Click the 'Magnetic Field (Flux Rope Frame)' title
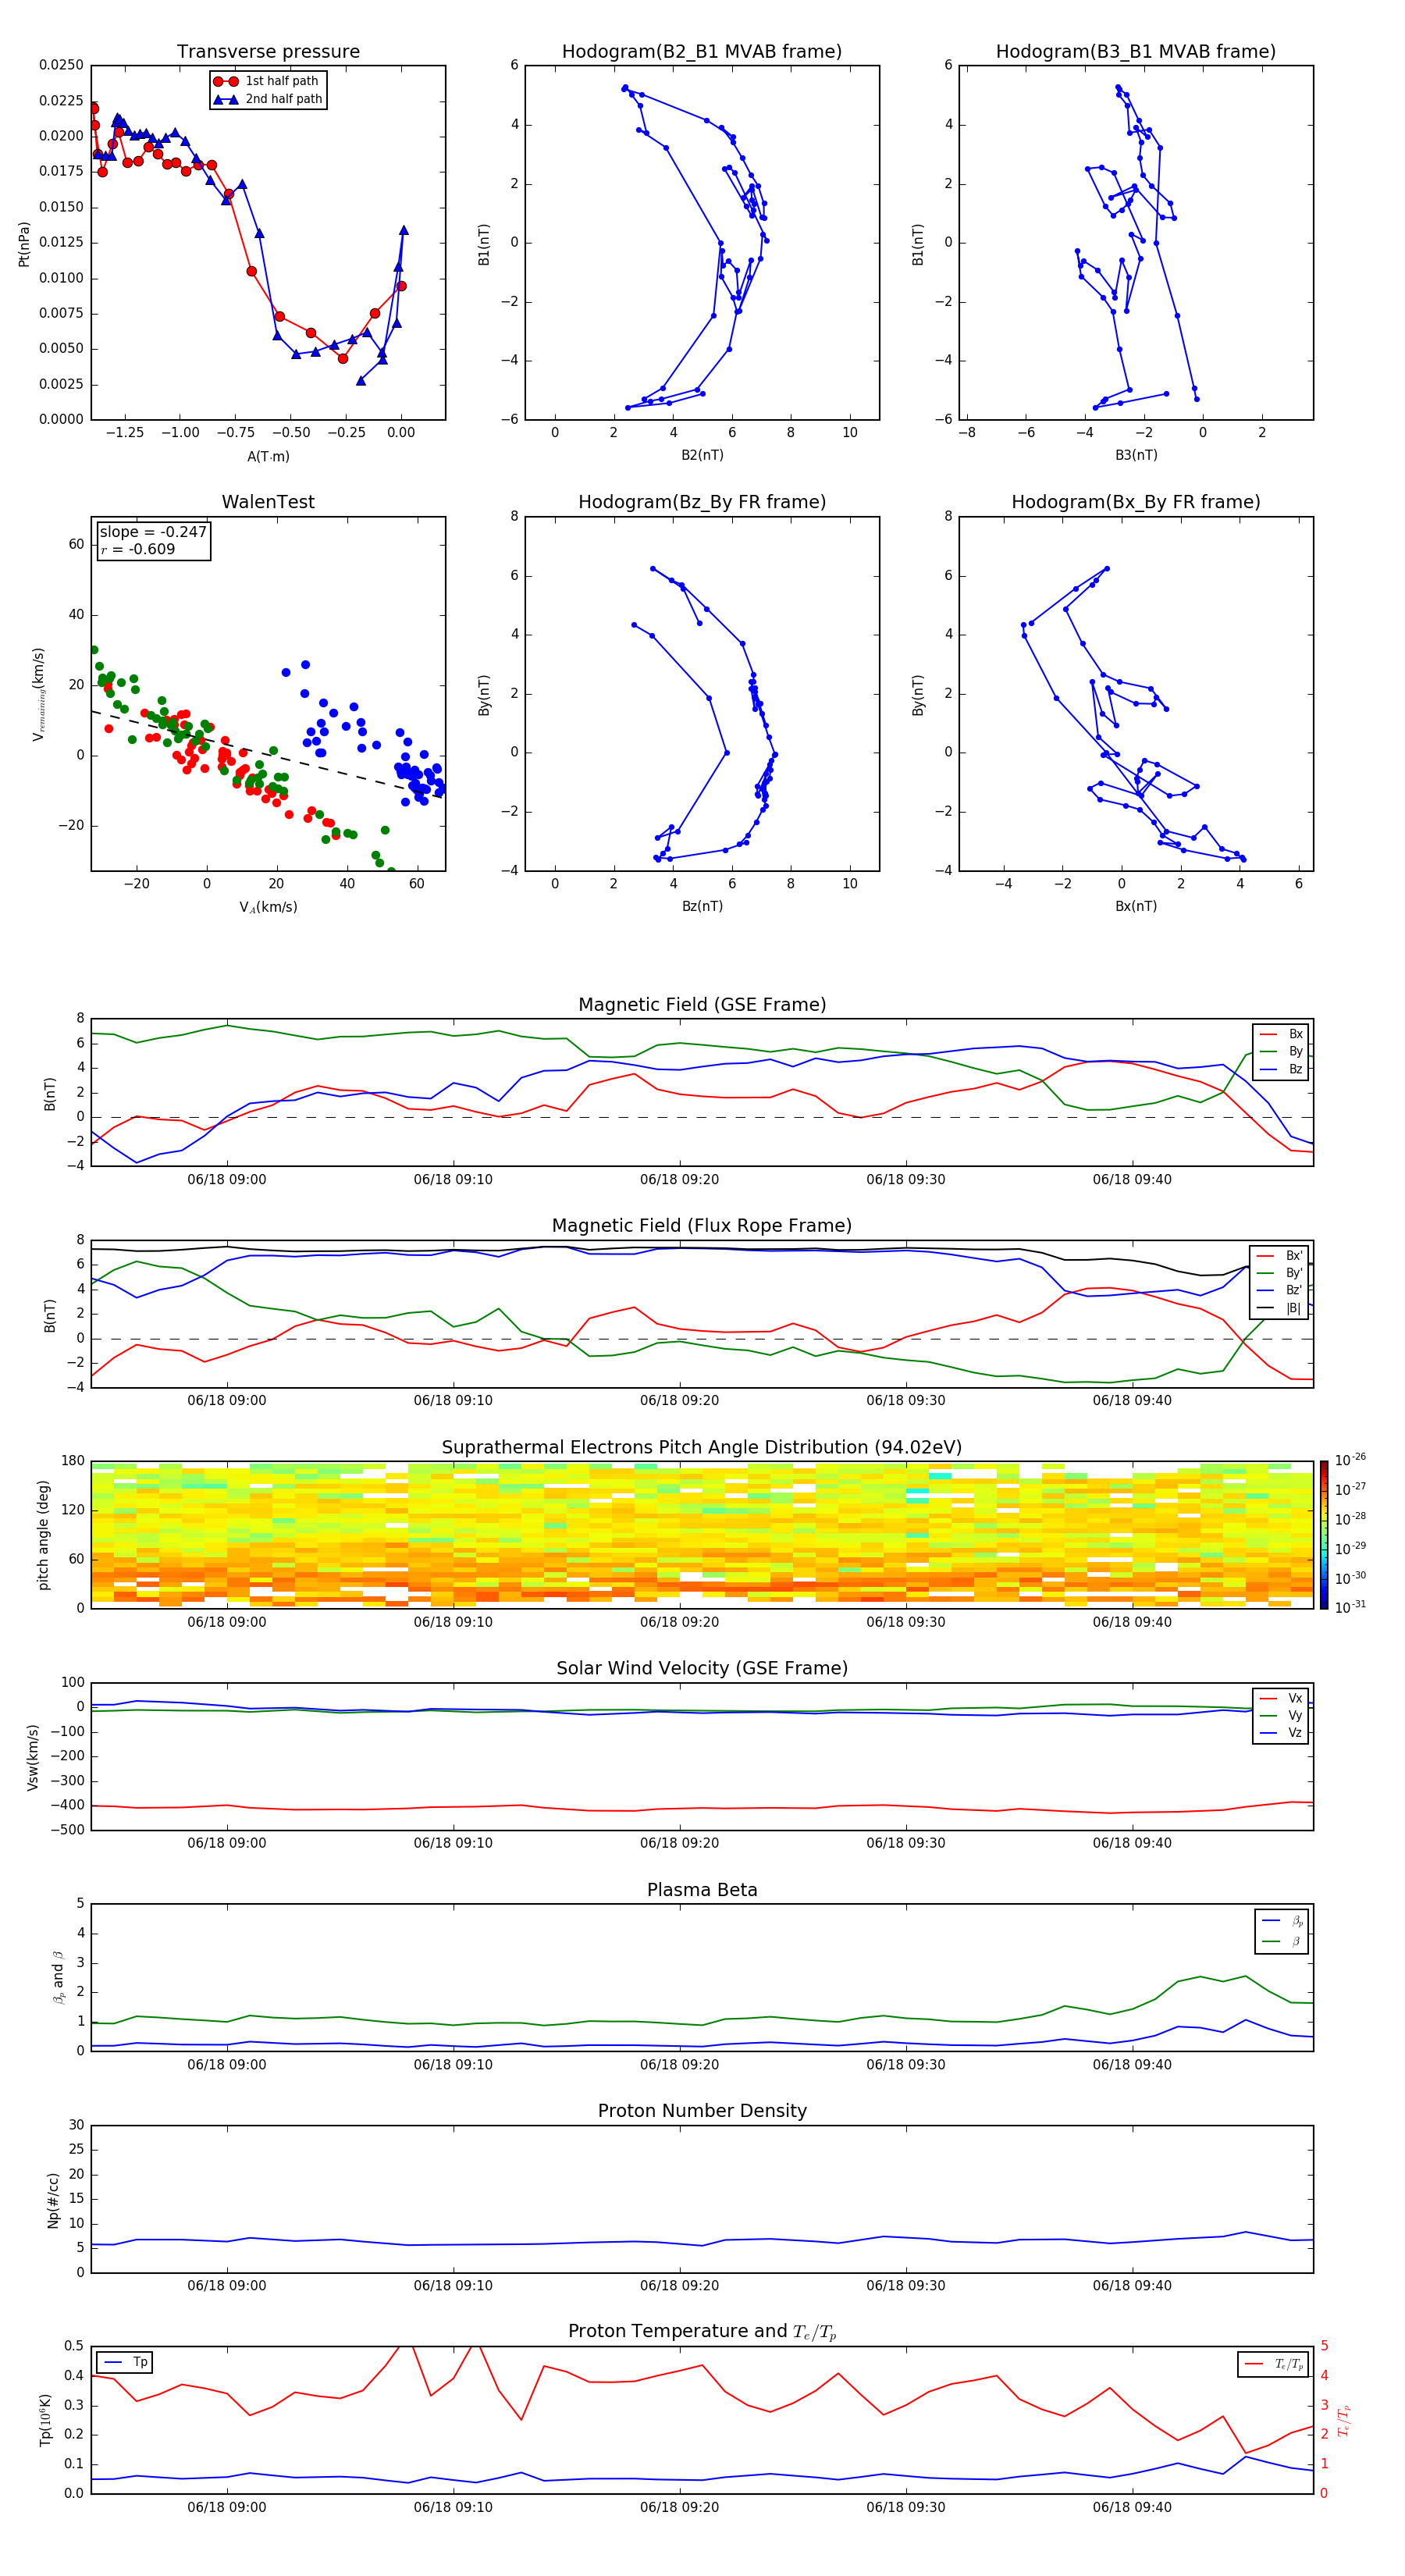This screenshot has width=1405, height=2576. (702, 1226)
